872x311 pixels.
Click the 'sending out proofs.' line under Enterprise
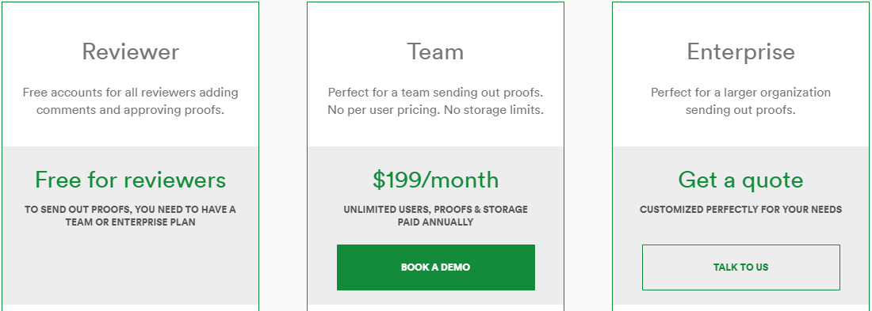click(x=740, y=110)
